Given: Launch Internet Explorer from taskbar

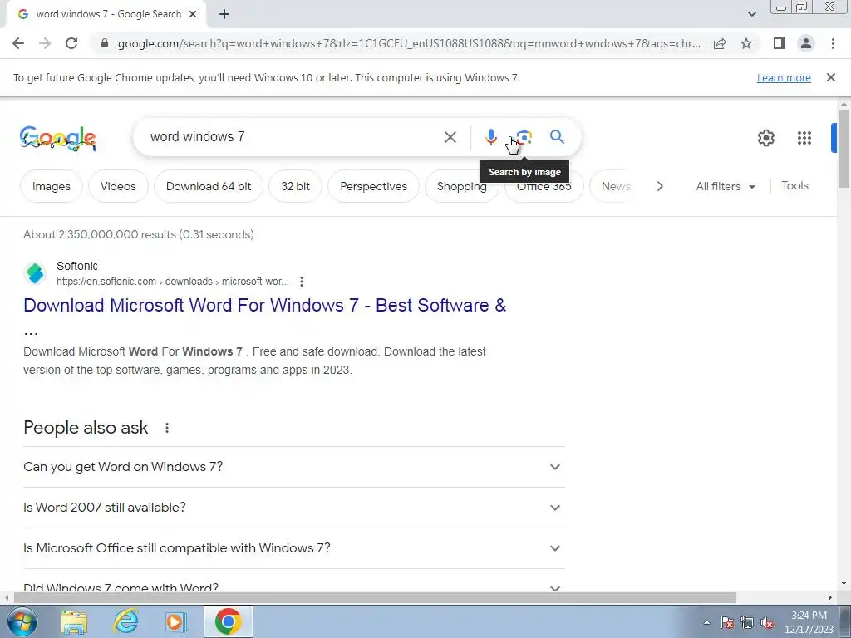Looking at the screenshot, I should 125,621.
